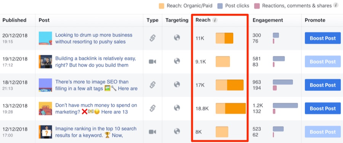Click the blue Post clicks legend swatch
The width and height of the screenshot is (343, 143).
(220, 6)
